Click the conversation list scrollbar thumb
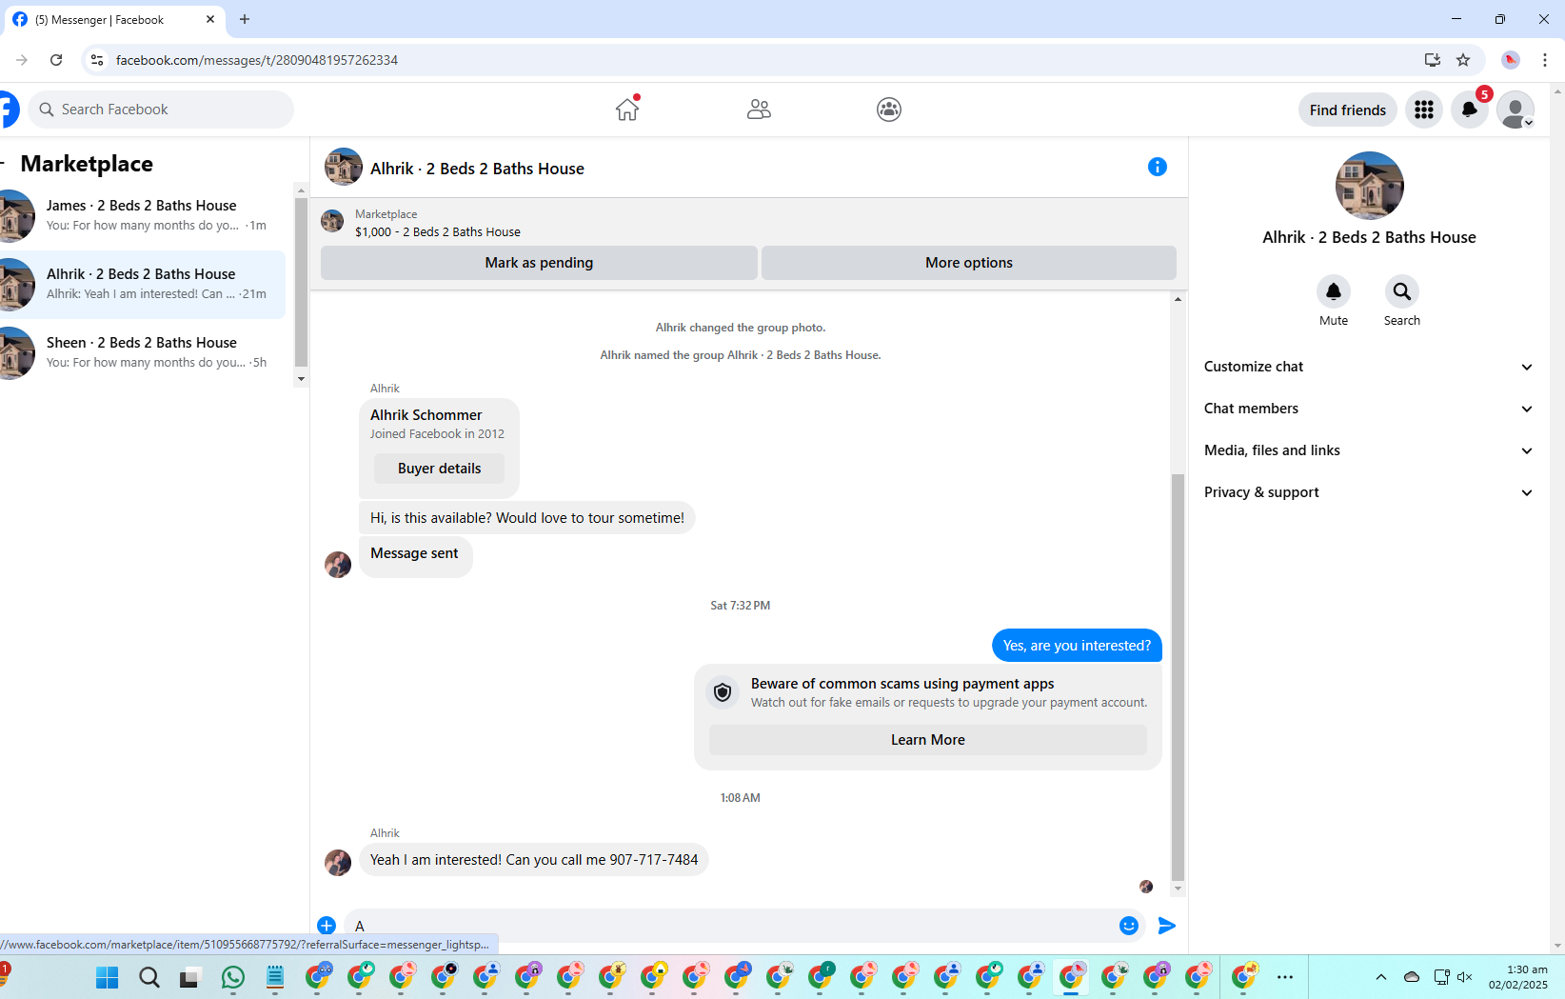 302,282
